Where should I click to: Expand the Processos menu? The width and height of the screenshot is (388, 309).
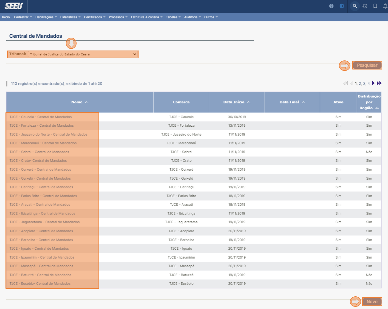(118, 17)
